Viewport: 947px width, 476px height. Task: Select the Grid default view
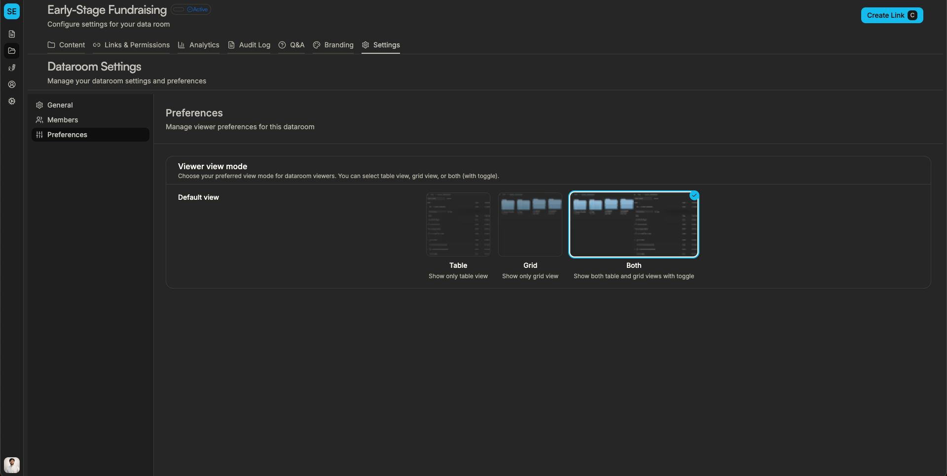pyautogui.click(x=530, y=224)
